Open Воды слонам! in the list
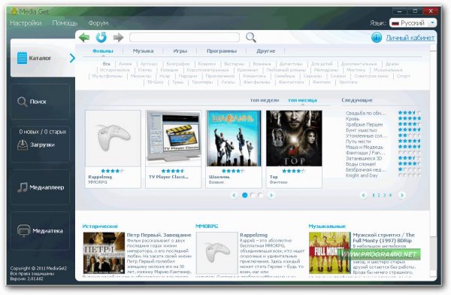Image resolution: width=451 pixels, height=295 pixels. (x=361, y=163)
